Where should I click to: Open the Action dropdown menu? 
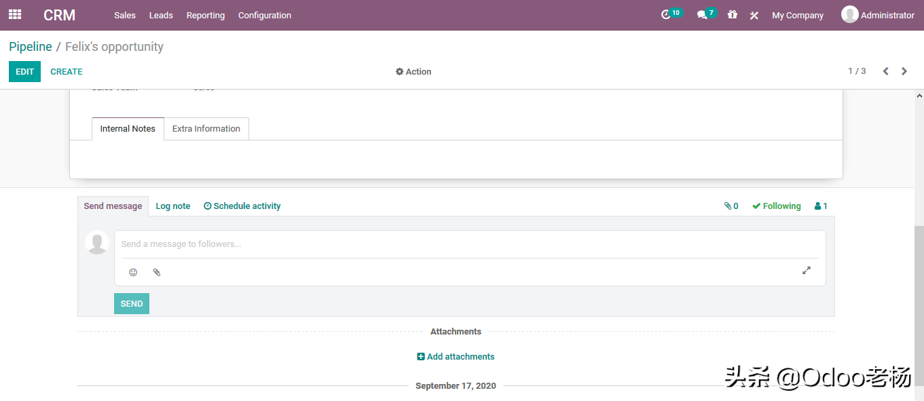coord(413,71)
